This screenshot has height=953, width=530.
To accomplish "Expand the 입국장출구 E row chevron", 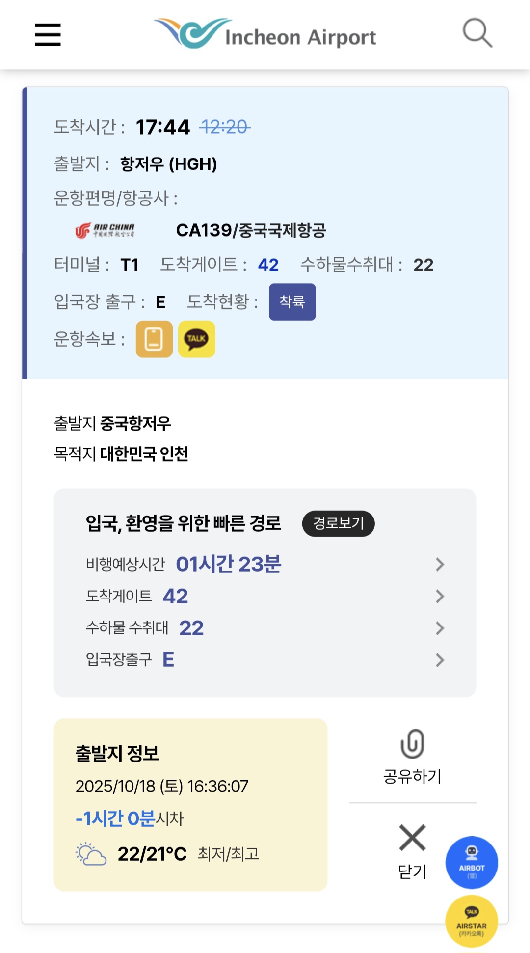I will (x=440, y=660).
